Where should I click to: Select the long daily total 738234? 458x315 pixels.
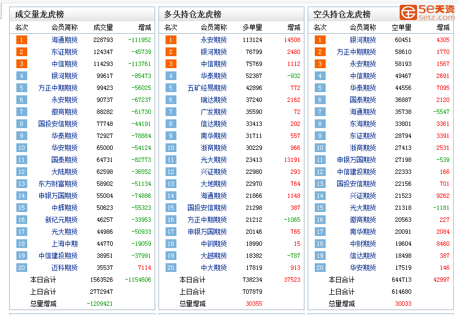click(252, 280)
